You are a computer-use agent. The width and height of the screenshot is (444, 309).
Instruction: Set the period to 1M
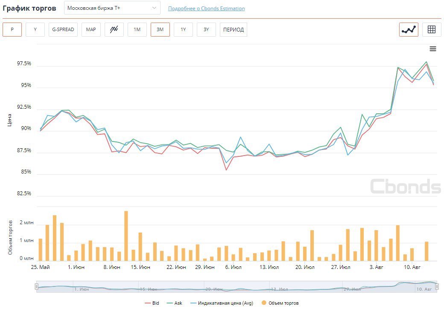tap(137, 29)
